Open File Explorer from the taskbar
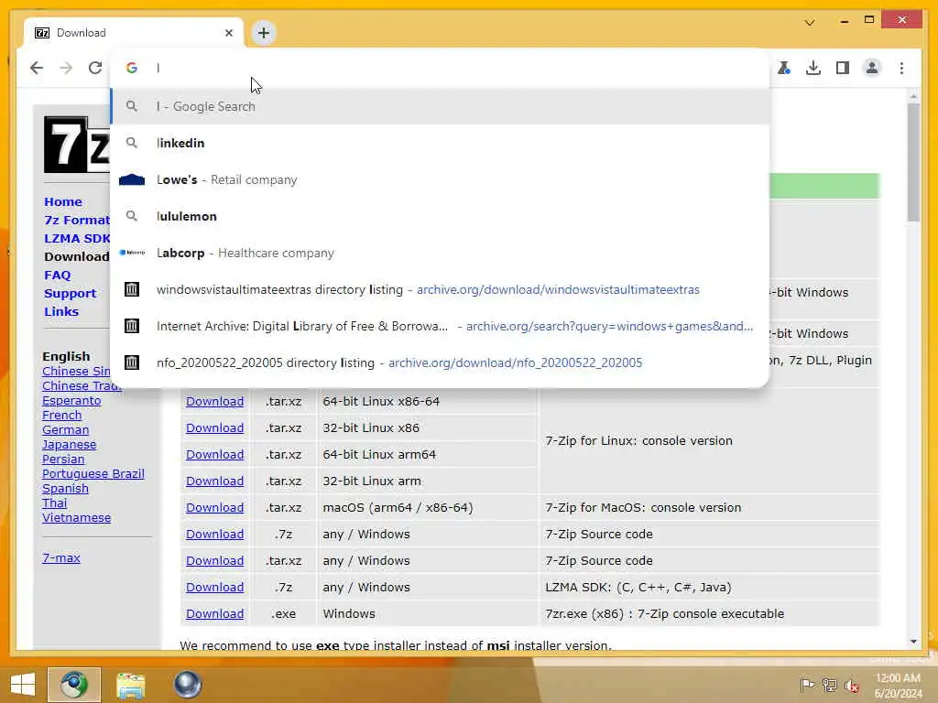938x703 pixels. (x=130, y=685)
